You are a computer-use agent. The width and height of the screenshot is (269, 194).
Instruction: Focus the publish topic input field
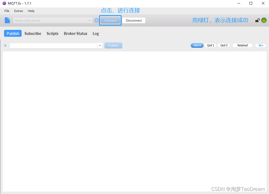pos(53,46)
